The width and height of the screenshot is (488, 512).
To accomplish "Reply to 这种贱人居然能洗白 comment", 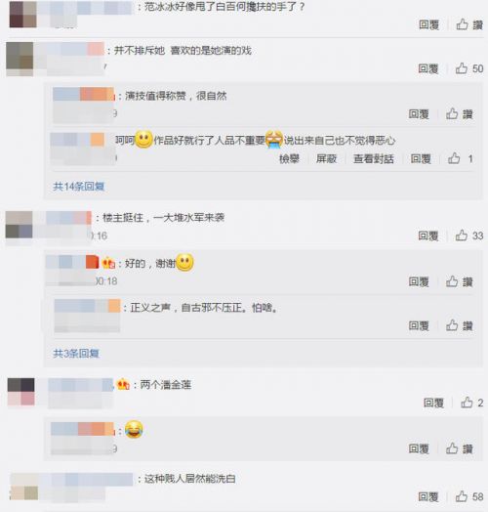I will click(x=428, y=496).
